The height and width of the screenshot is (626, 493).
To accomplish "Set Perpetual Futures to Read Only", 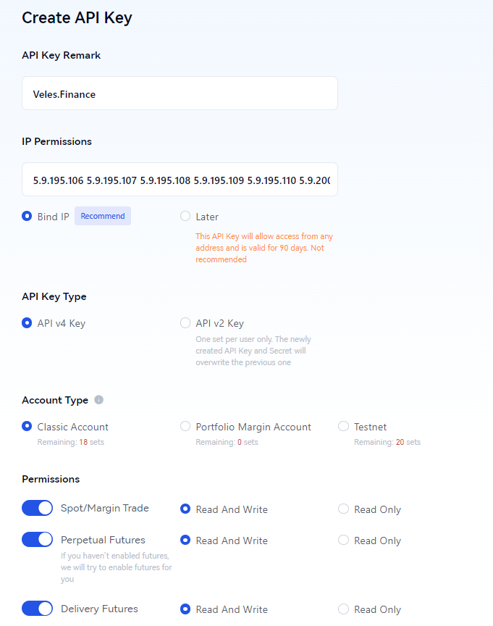I will pyautogui.click(x=343, y=541).
